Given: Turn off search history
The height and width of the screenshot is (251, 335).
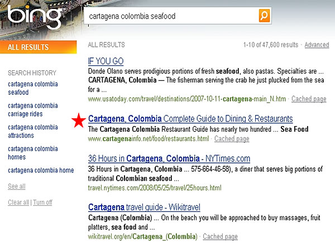Looking at the screenshot, I should coord(42,202).
